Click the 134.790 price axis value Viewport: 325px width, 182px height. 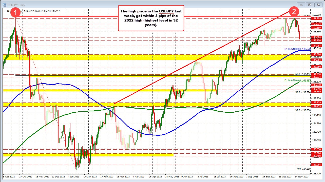click(316, 124)
